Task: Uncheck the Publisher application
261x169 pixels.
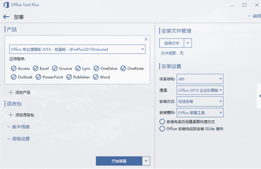Action: point(69,77)
